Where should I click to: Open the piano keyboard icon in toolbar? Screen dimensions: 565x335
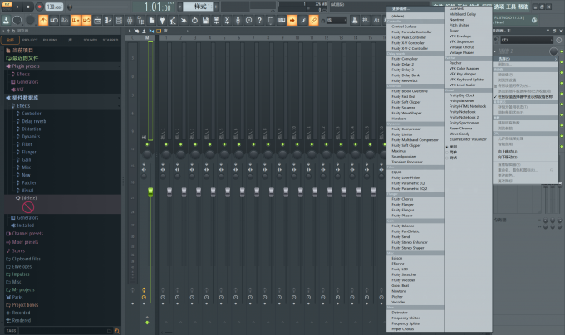pyautogui.click(x=281, y=21)
